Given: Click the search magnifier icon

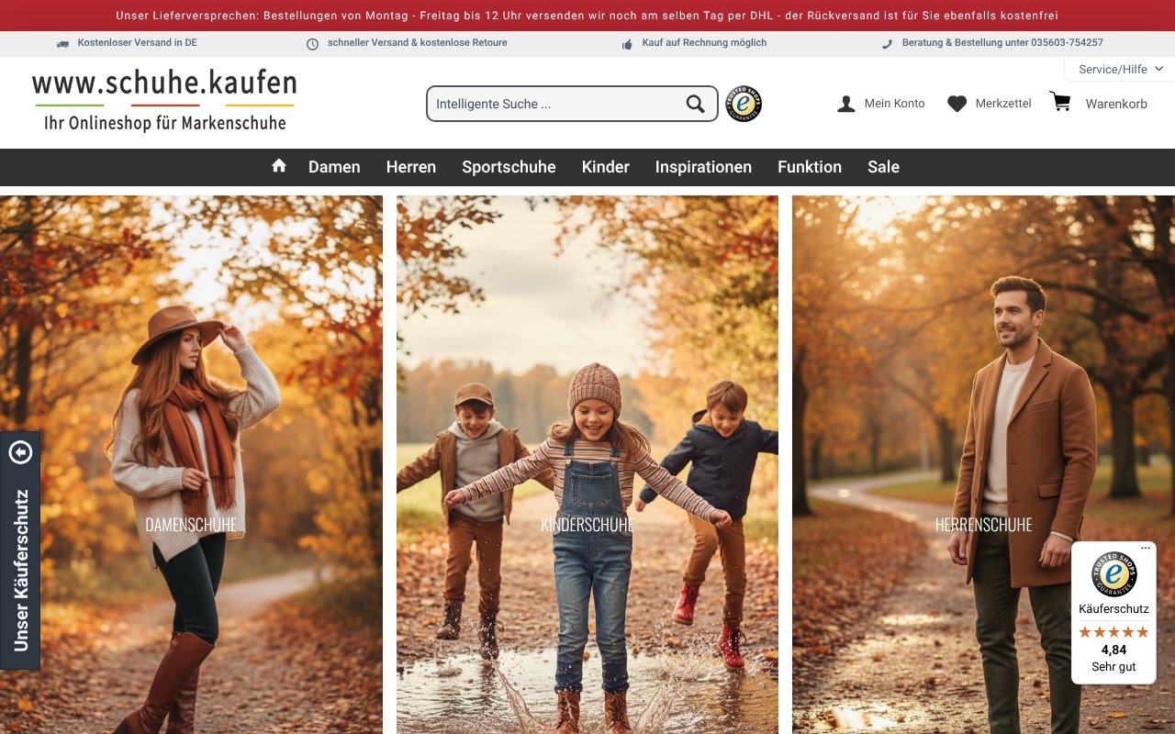Looking at the screenshot, I should click(695, 103).
